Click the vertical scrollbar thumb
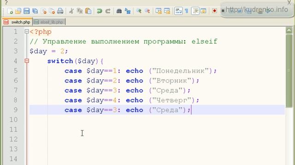 pyautogui.click(x=289, y=71)
